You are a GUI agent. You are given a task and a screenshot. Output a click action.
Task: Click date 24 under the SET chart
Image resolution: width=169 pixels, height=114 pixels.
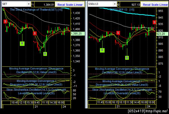[x=64, y=107]
